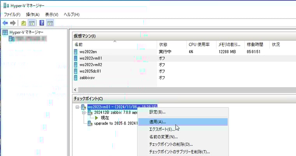The image size is (296, 156).
Task: Sort by メモリの割り... column header
Action: point(230,44)
